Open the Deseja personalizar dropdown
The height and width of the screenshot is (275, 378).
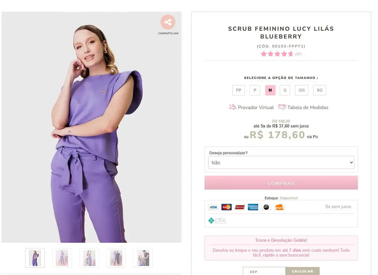(280, 162)
